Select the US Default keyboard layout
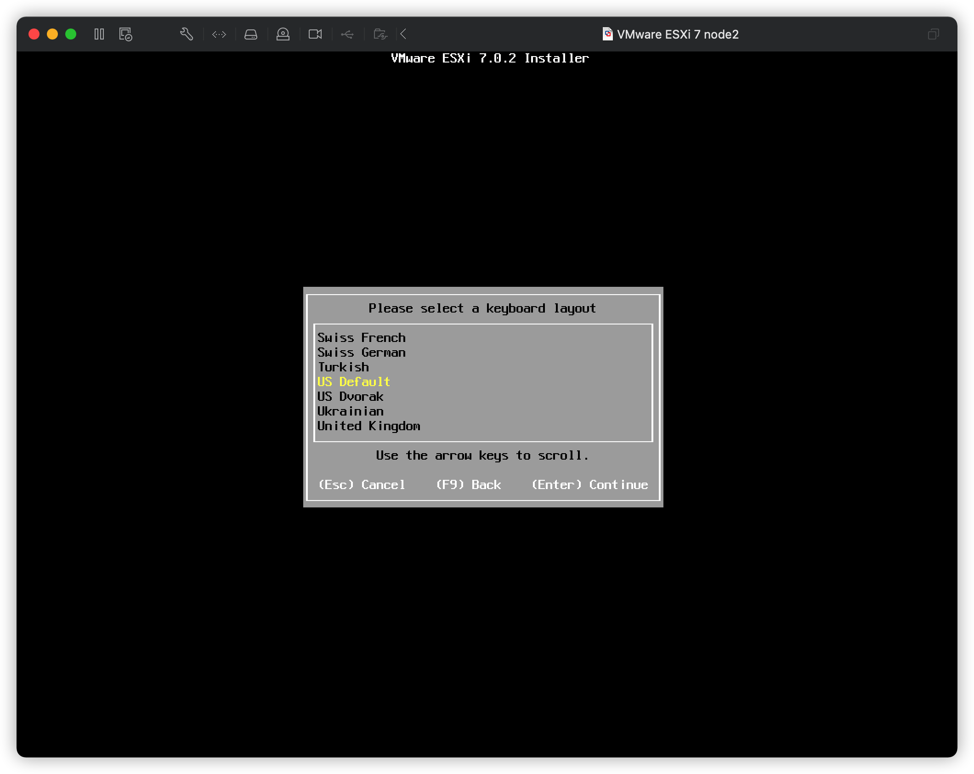Screen dimensions: 974x774 tap(354, 381)
